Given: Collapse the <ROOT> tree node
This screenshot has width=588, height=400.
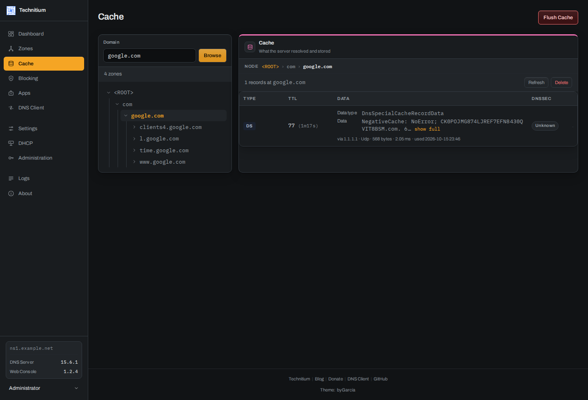Looking at the screenshot, I should (109, 93).
